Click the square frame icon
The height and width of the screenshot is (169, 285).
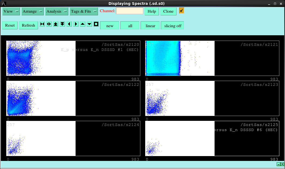click(x=96, y=24)
